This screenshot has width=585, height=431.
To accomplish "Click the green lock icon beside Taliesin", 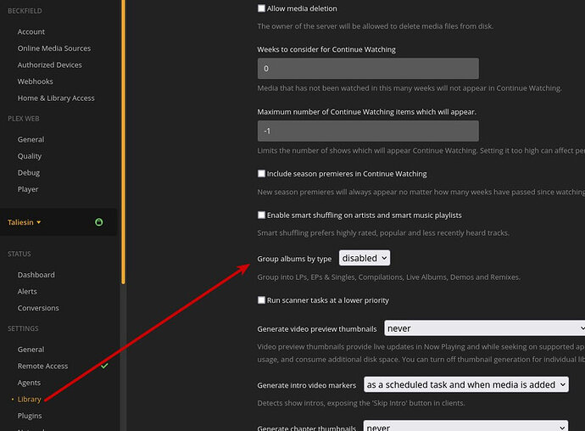I will [x=99, y=222].
